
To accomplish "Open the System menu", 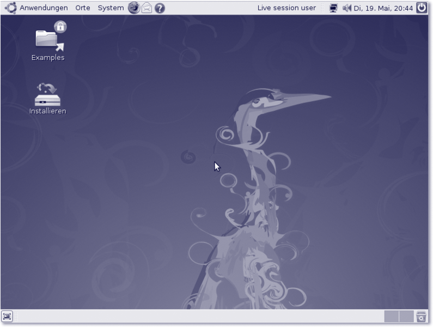I will [111, 8].
